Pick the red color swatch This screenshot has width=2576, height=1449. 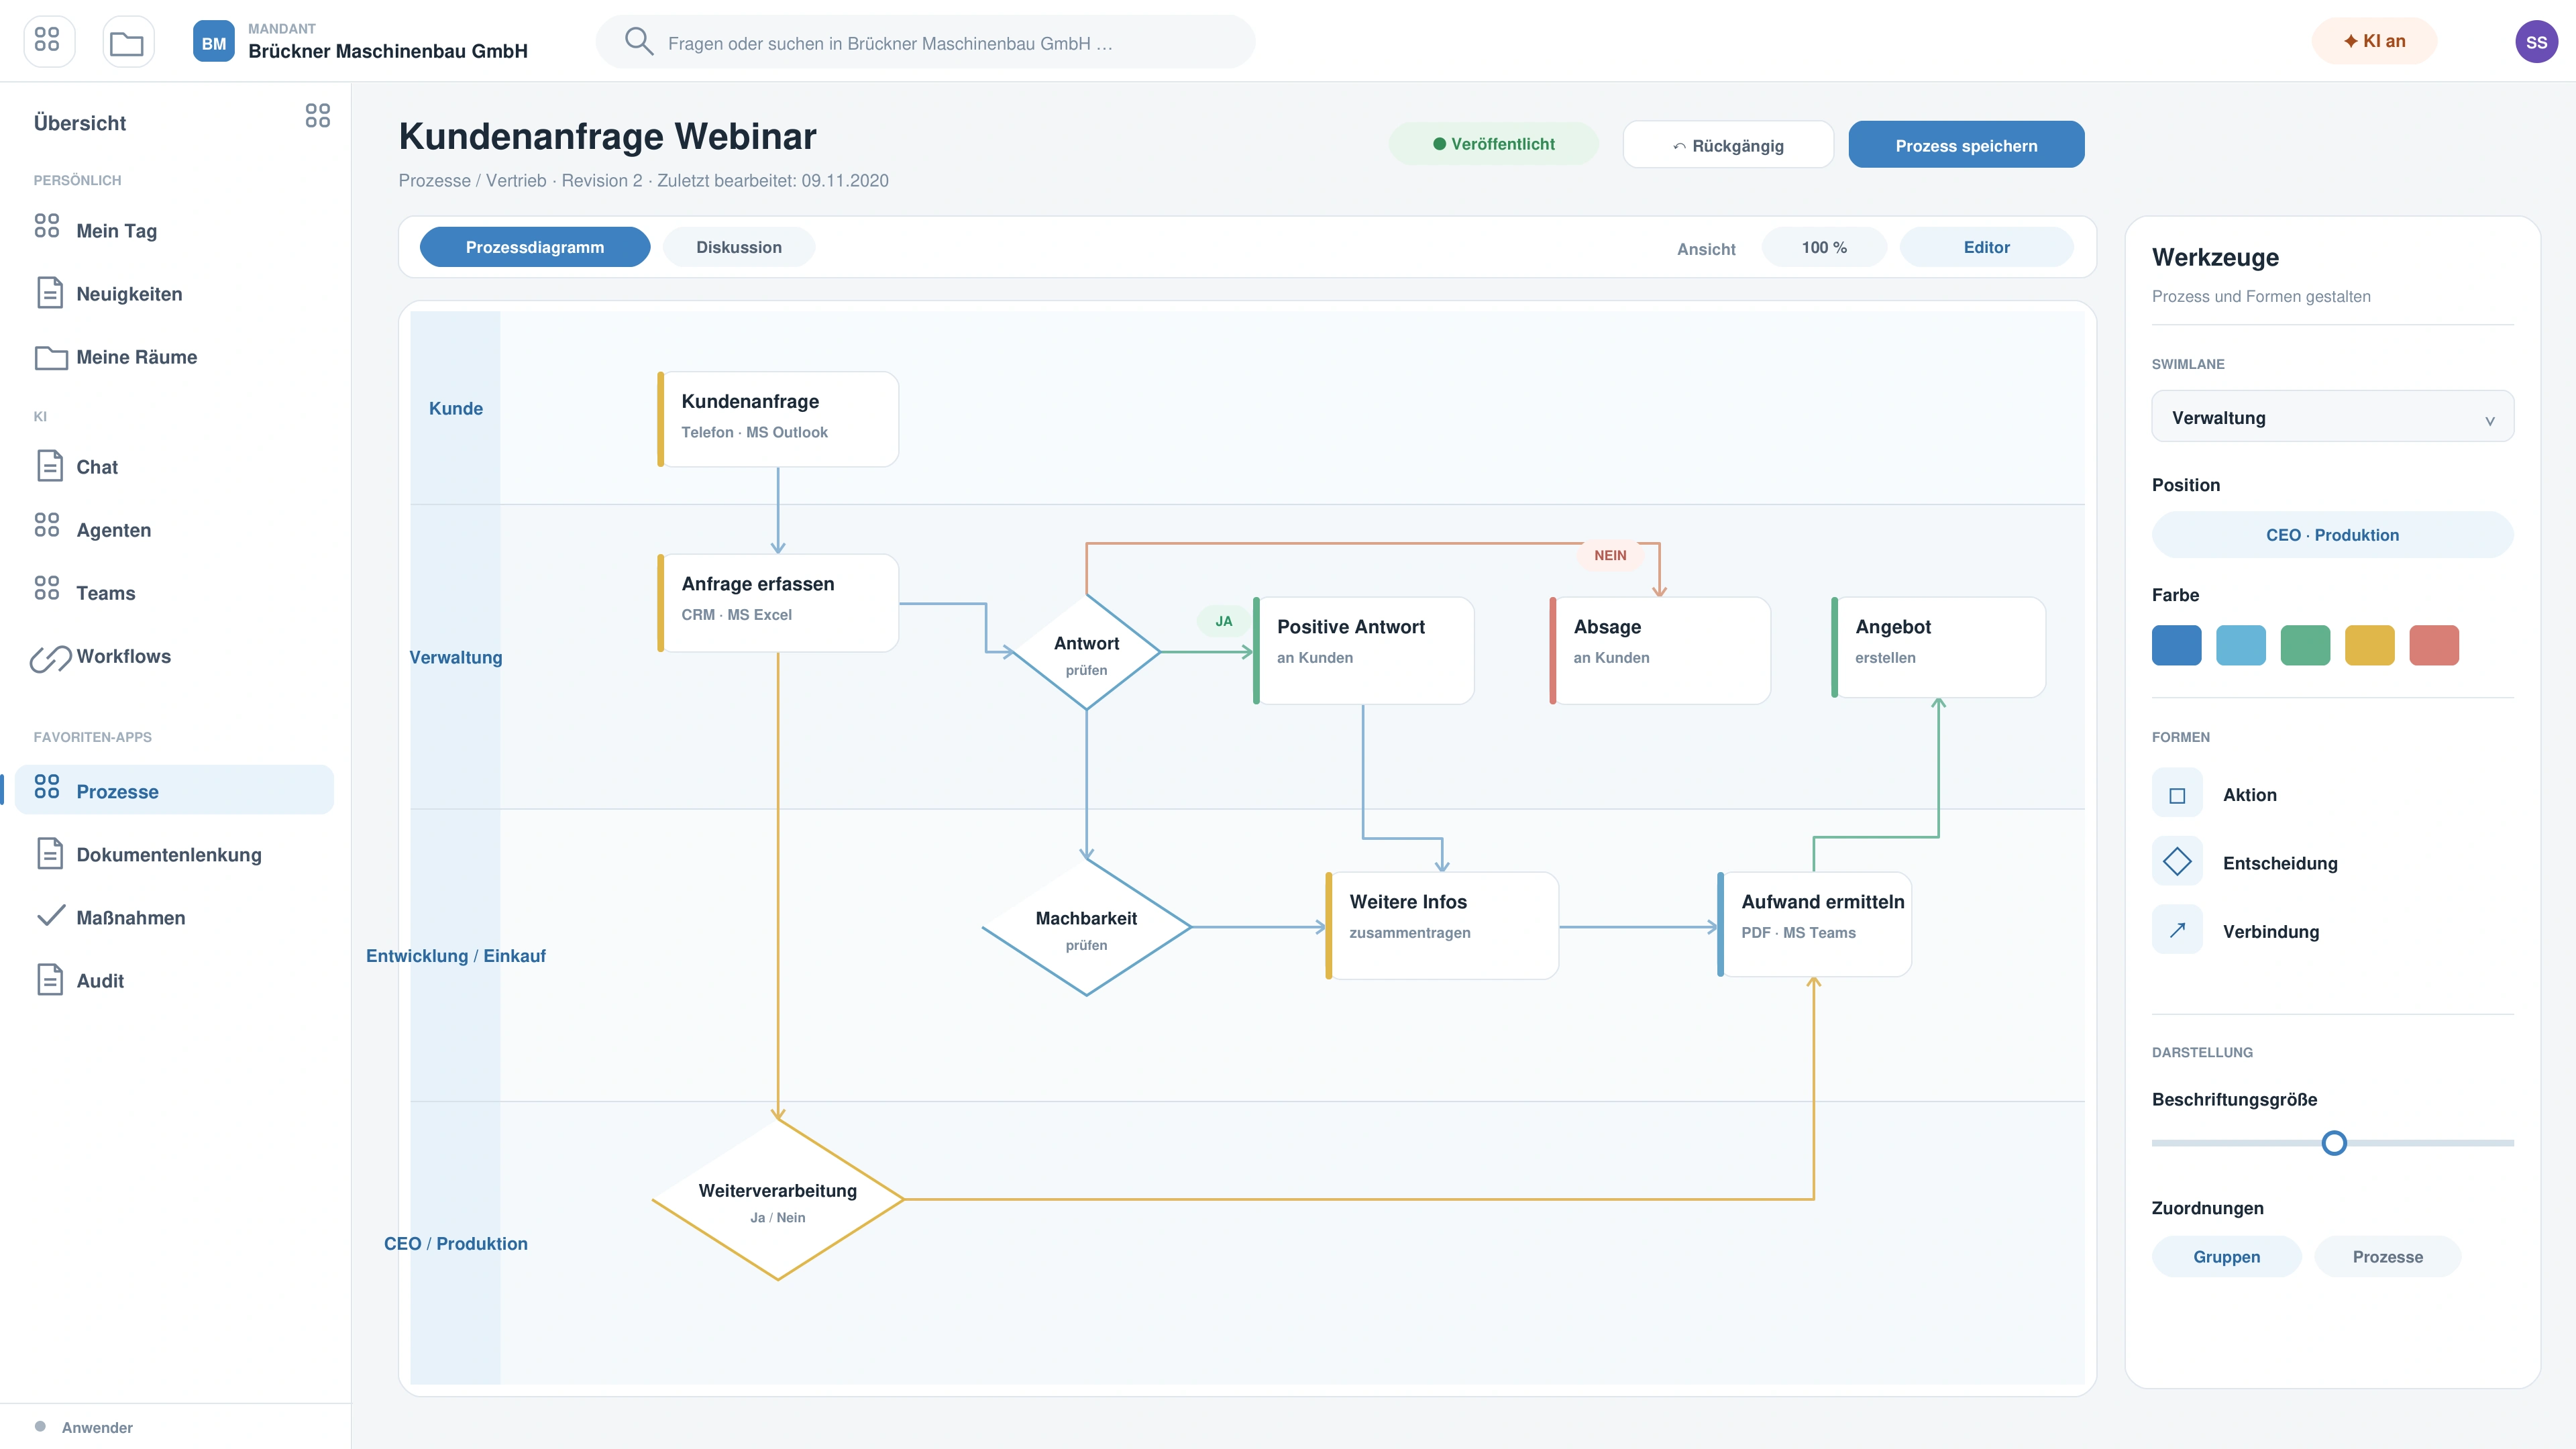pos(2434,645)
